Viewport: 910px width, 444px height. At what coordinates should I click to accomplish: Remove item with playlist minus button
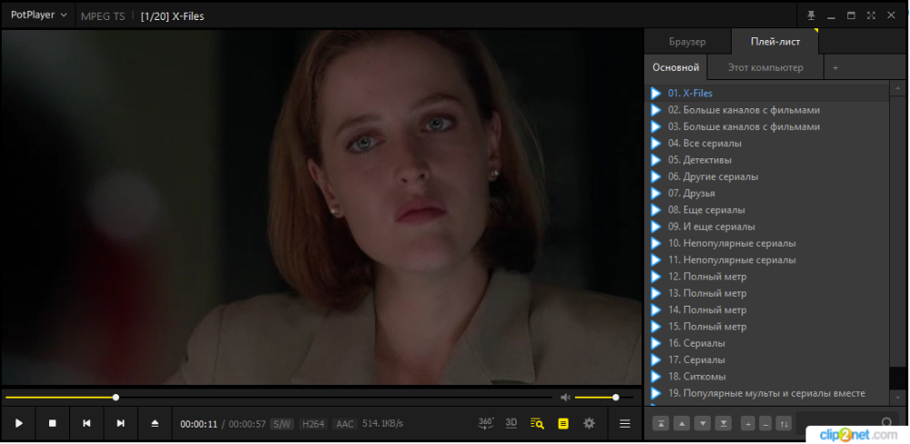pos(765,424)
